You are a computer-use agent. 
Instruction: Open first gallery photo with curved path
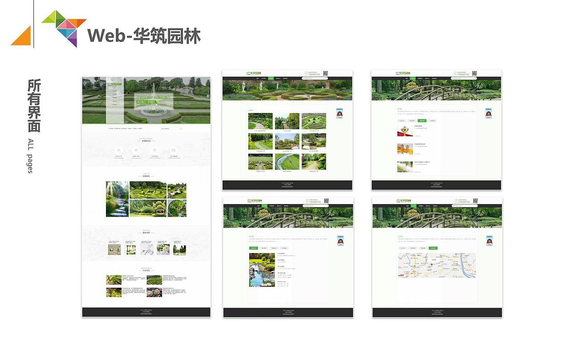point(261,121)
